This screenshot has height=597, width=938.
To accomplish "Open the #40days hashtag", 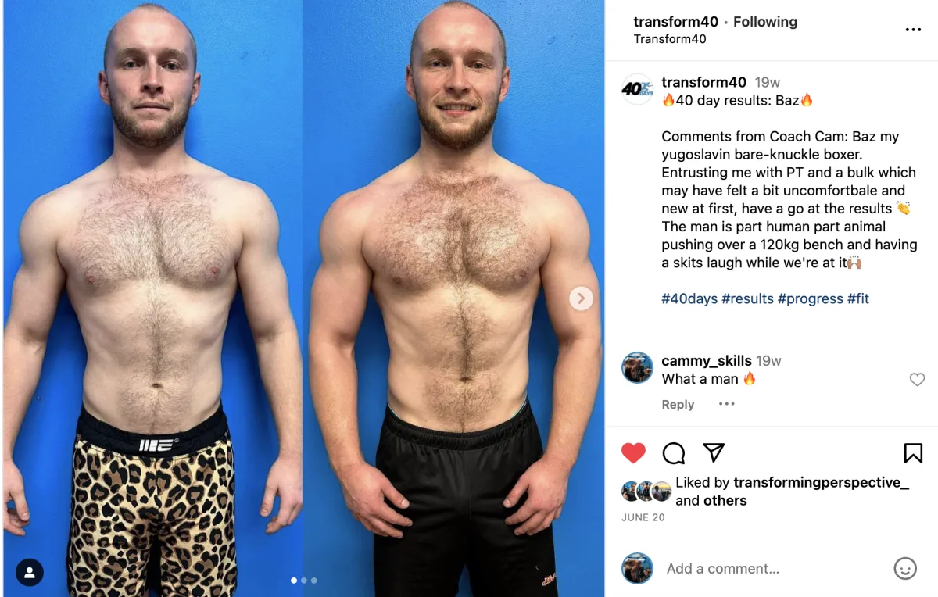I will tap(689, 298).
